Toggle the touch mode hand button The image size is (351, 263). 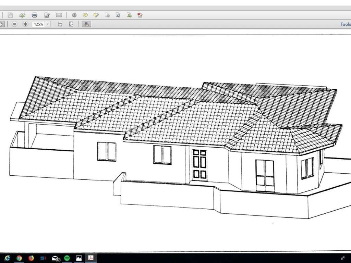click(86, 24)
